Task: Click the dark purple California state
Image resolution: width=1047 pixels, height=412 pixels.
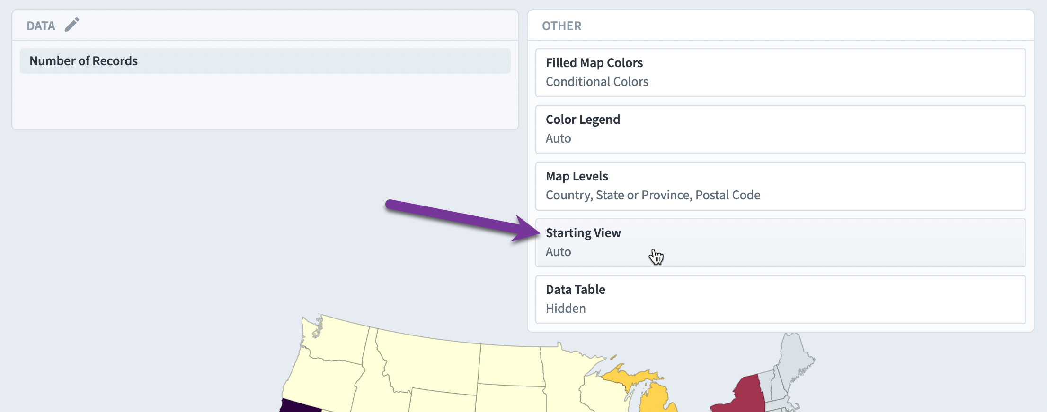Action: click(296, 406)
